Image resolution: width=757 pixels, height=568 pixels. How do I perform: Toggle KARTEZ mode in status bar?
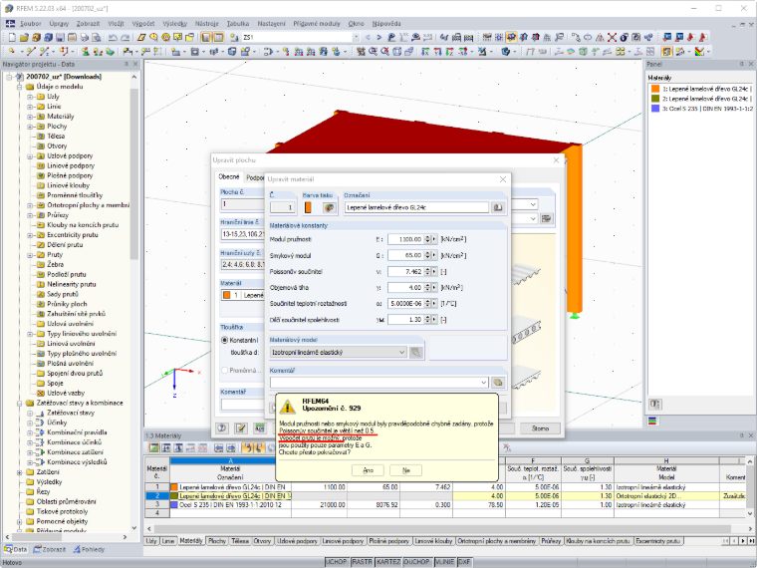click(x=388, y=562)
